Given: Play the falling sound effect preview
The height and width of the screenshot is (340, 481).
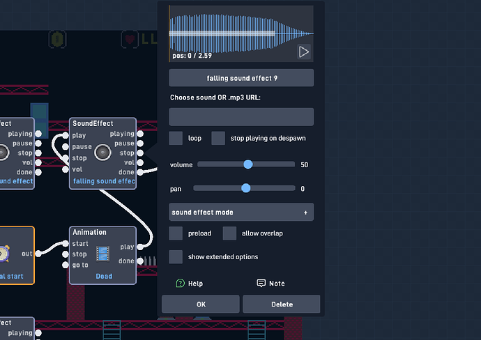Looking at the screenshot, I should click(x=304, y=52).
